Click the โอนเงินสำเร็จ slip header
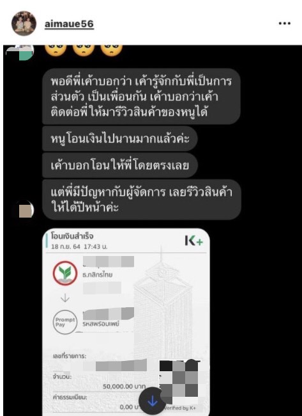Screen dimensions: 302x416 click(72, 236)
